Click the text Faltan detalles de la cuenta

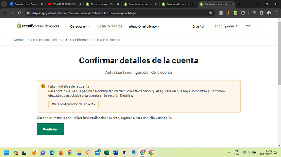click(x=69, y=86)
